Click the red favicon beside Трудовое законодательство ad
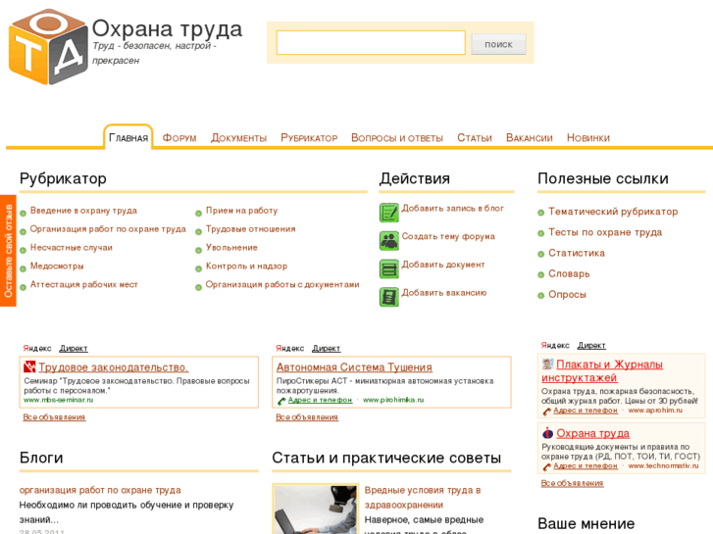This screenshot has width=713, height=534. coord(29,366)
